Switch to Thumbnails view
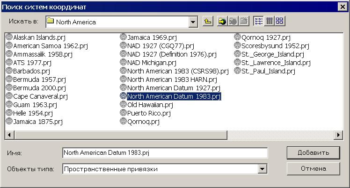This screenshot has height=188, width=350. pos(279,22)
